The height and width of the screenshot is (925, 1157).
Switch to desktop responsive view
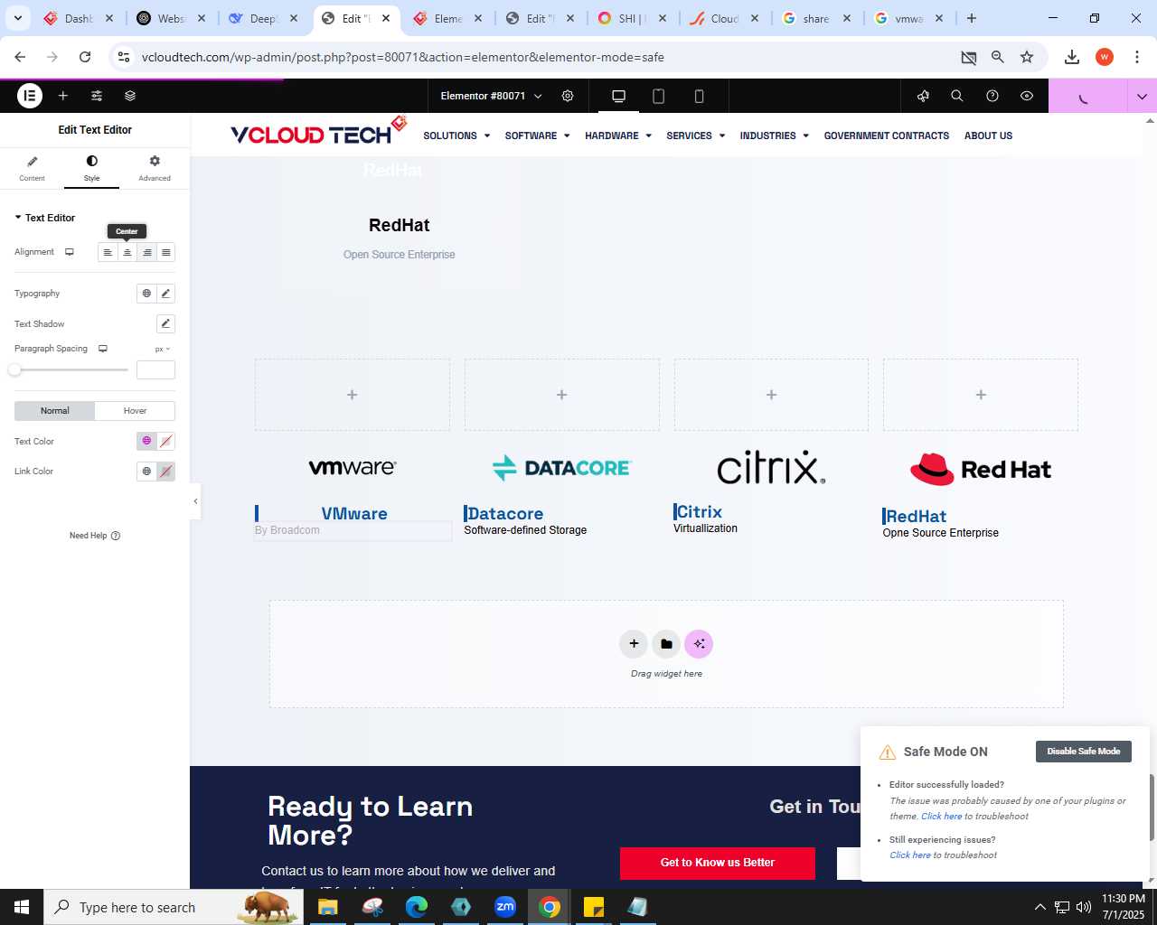[619, 96]
